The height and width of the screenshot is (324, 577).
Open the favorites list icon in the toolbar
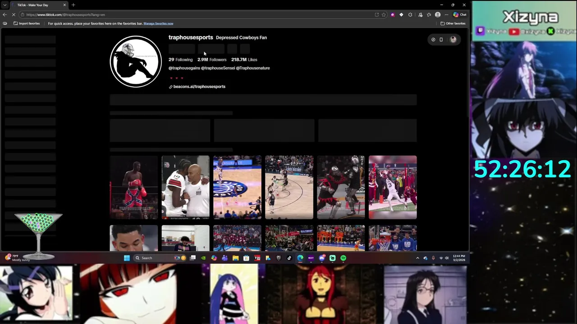tap(429, 14)
